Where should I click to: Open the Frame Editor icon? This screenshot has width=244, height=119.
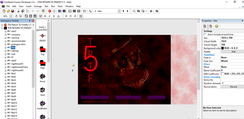(70, 11)
